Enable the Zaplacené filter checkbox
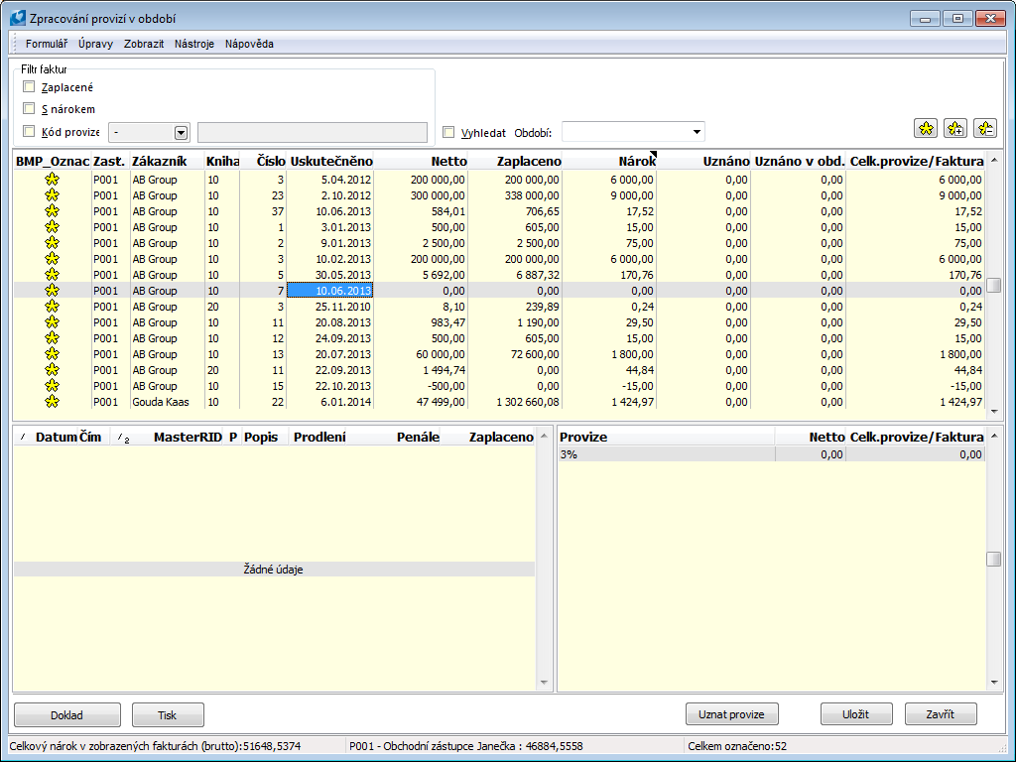This screenshot has width=1016, height=762. point(29,87)
